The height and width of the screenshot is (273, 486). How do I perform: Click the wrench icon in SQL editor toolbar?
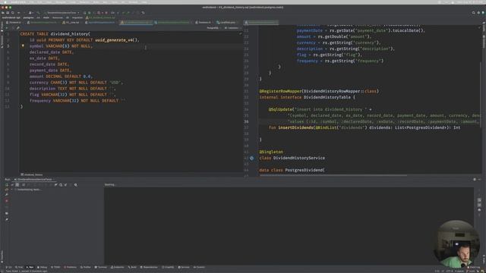coord(18,28)
